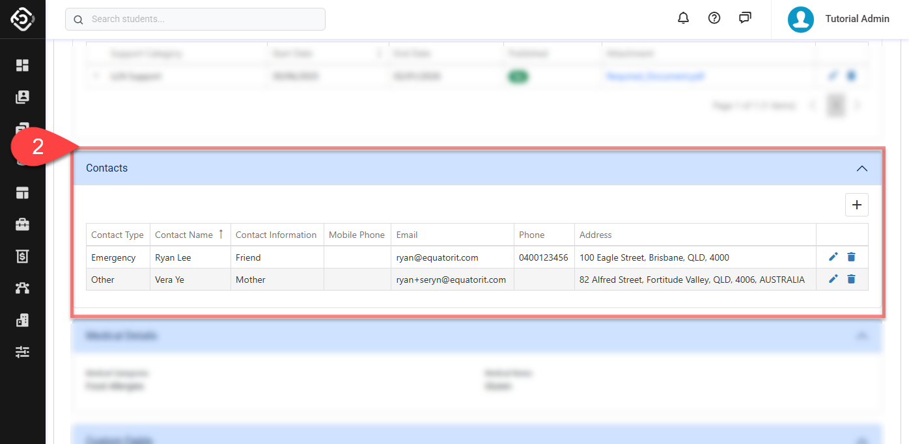
Task: Click the contacts book sidebar icon
Action: click(x=23, y=97)
